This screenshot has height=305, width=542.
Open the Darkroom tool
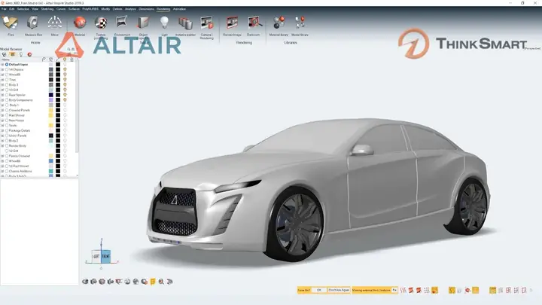click(254, 24)
